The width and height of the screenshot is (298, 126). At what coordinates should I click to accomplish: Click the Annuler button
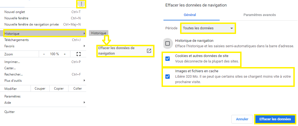point(242,119)
